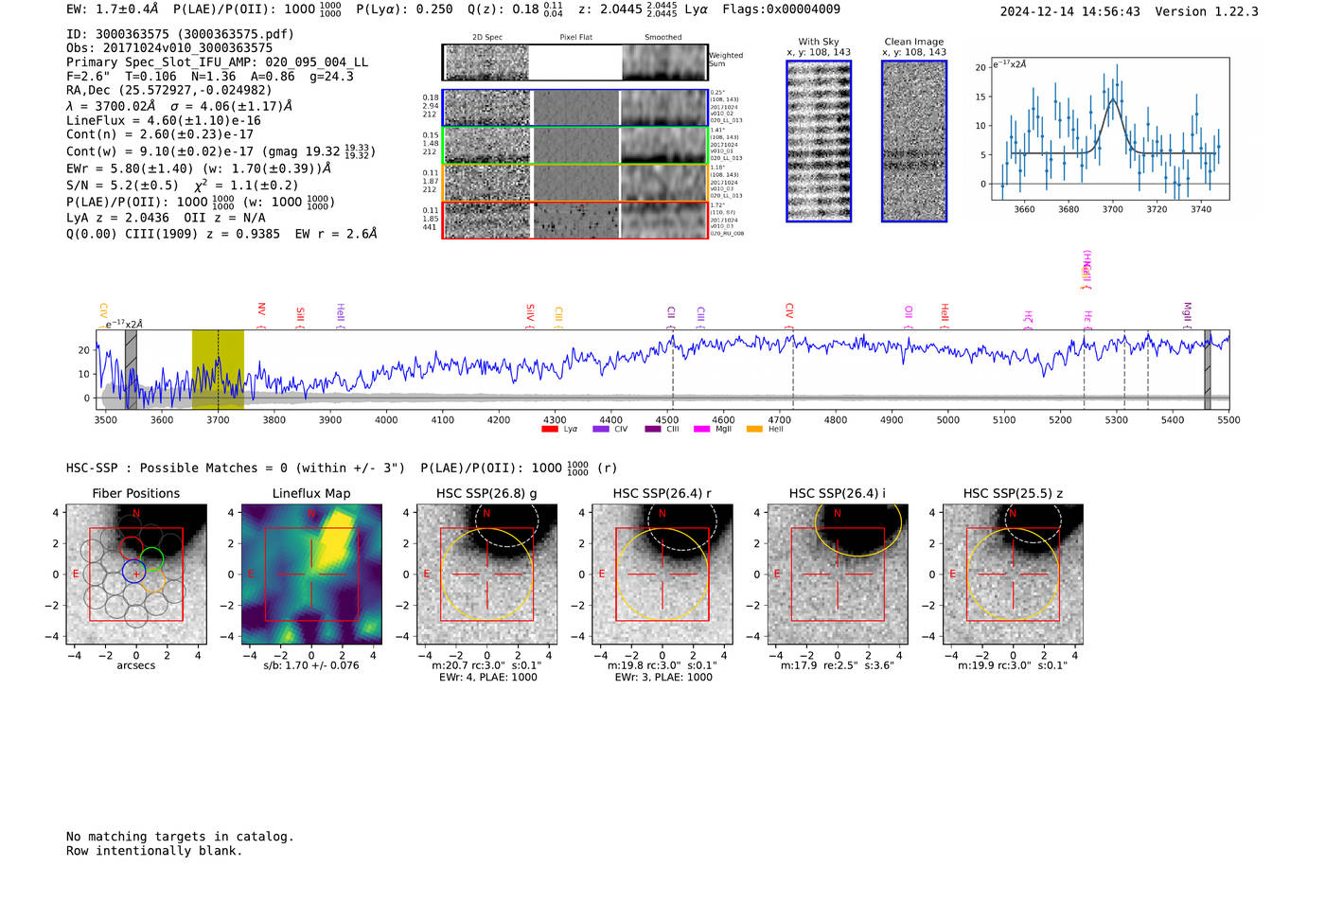This screenshot has height=902, width=1325.
Task: Click the 'Smoothed' column header
Action: (663, 38)
